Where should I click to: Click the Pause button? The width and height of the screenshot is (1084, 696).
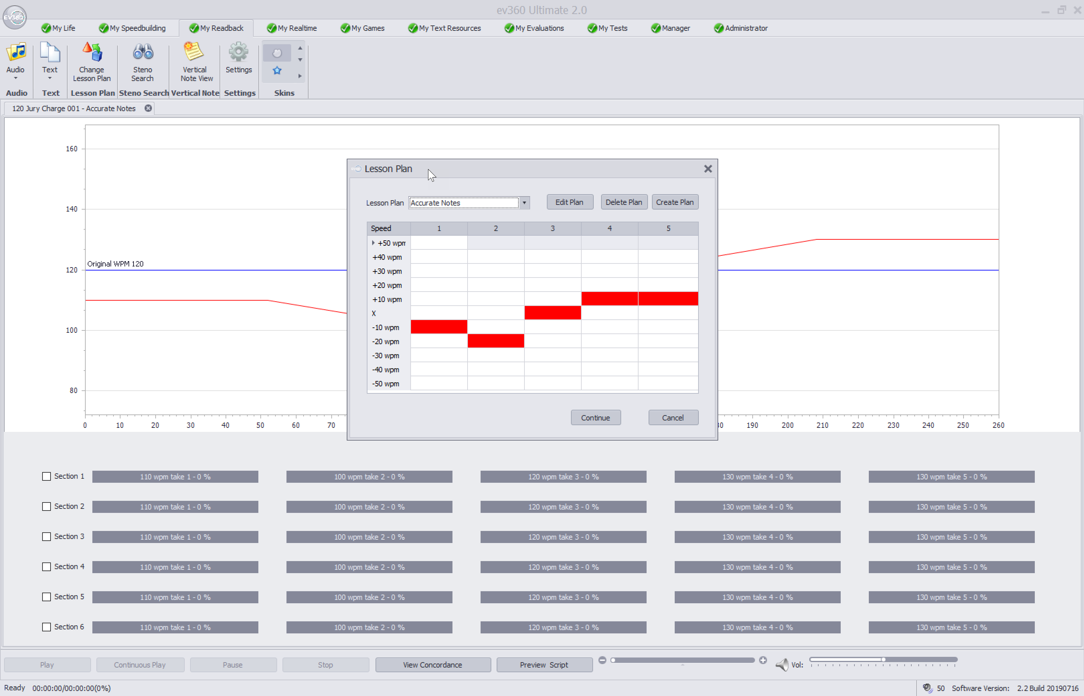pos(233,665)
